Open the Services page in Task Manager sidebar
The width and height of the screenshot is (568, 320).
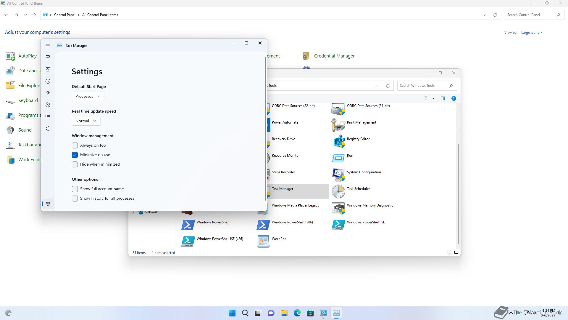[x=48, y=129]
